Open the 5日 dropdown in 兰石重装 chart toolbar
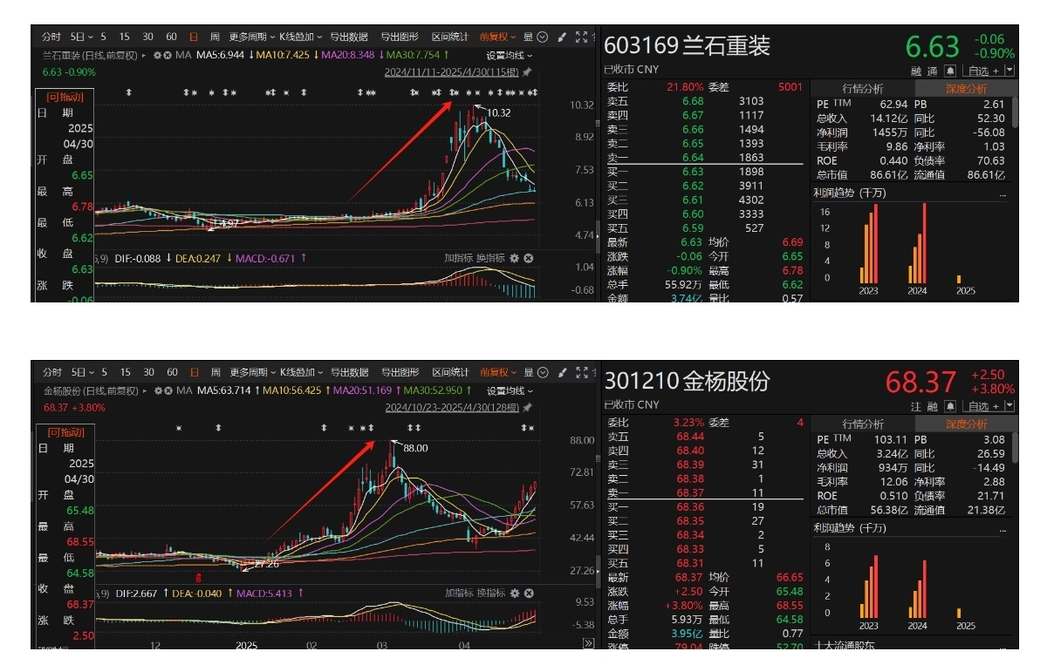Viewport: 1047px width, 665px height. (x=82, y=37)
